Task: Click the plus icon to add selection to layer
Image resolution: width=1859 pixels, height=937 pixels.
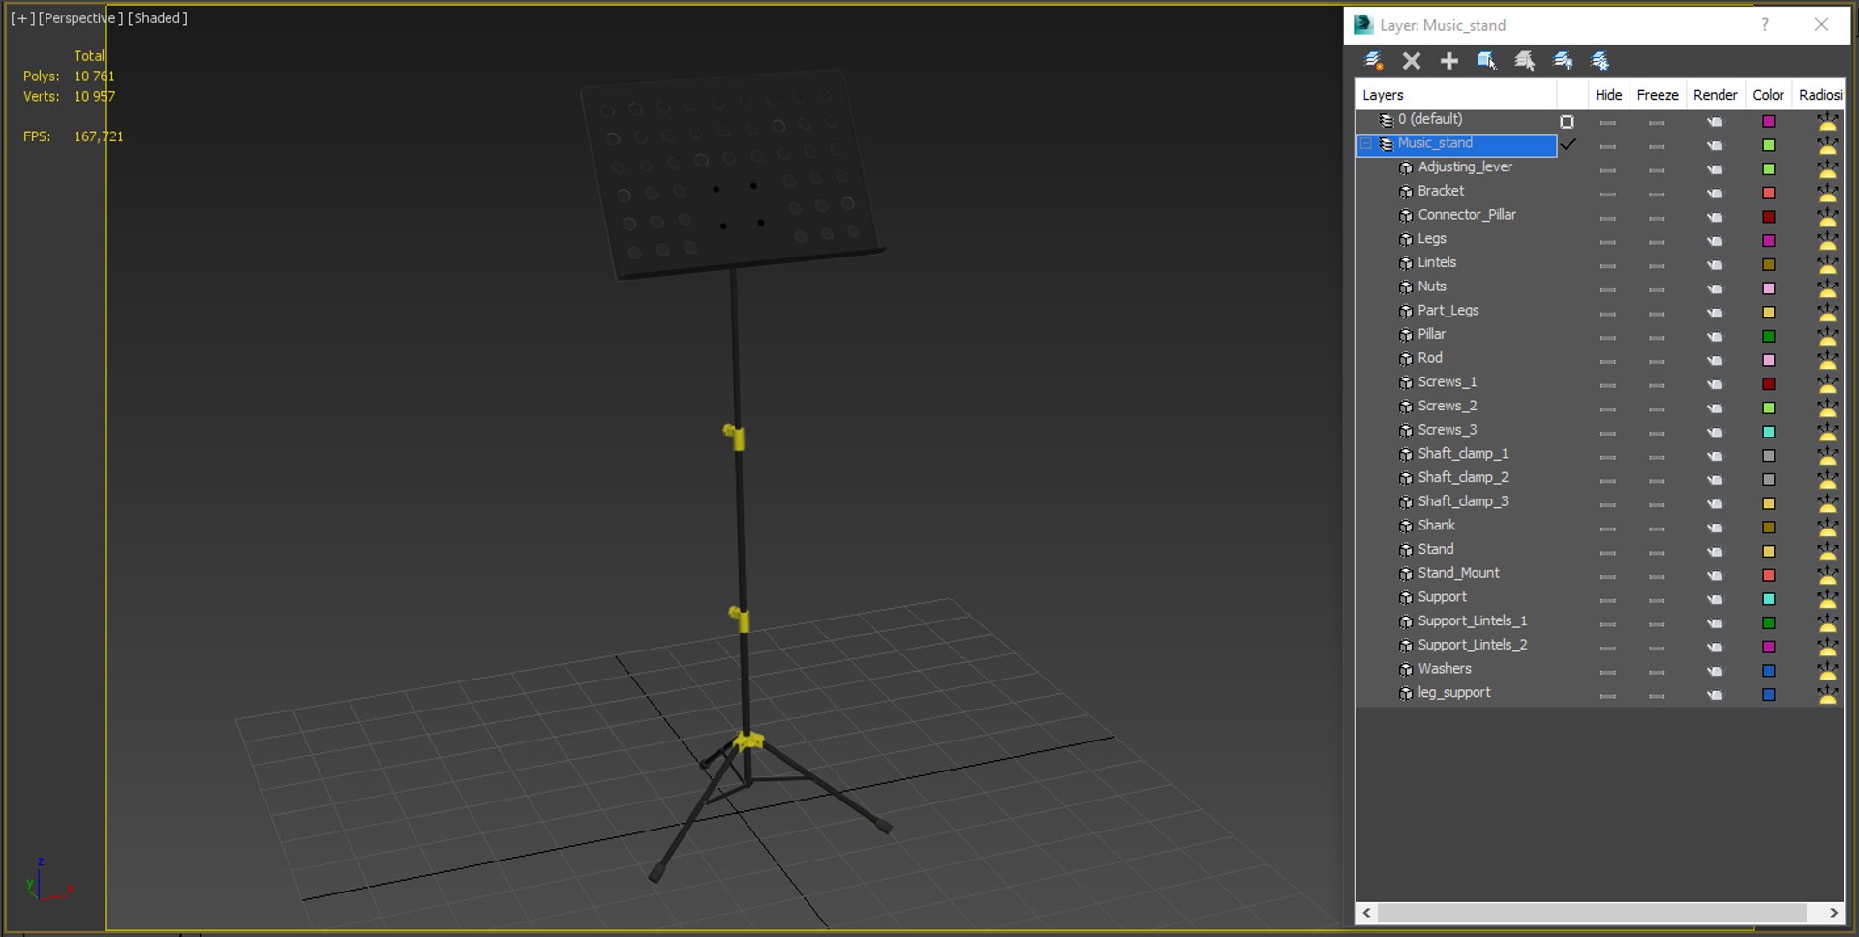Action: tap(1449, 61)
